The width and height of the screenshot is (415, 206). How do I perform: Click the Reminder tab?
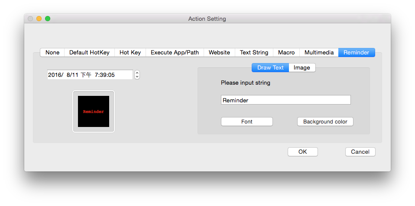click(x=356, y=52)
